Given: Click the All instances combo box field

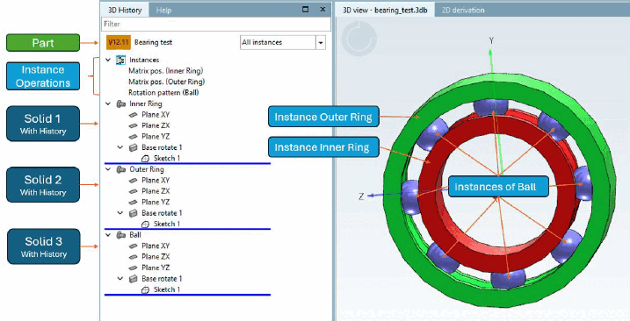Looking at the screenshot, I should [x=278, y=42].
